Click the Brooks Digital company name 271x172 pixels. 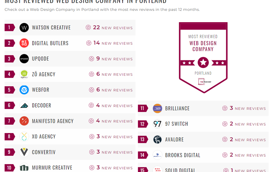tap(183, 155)
